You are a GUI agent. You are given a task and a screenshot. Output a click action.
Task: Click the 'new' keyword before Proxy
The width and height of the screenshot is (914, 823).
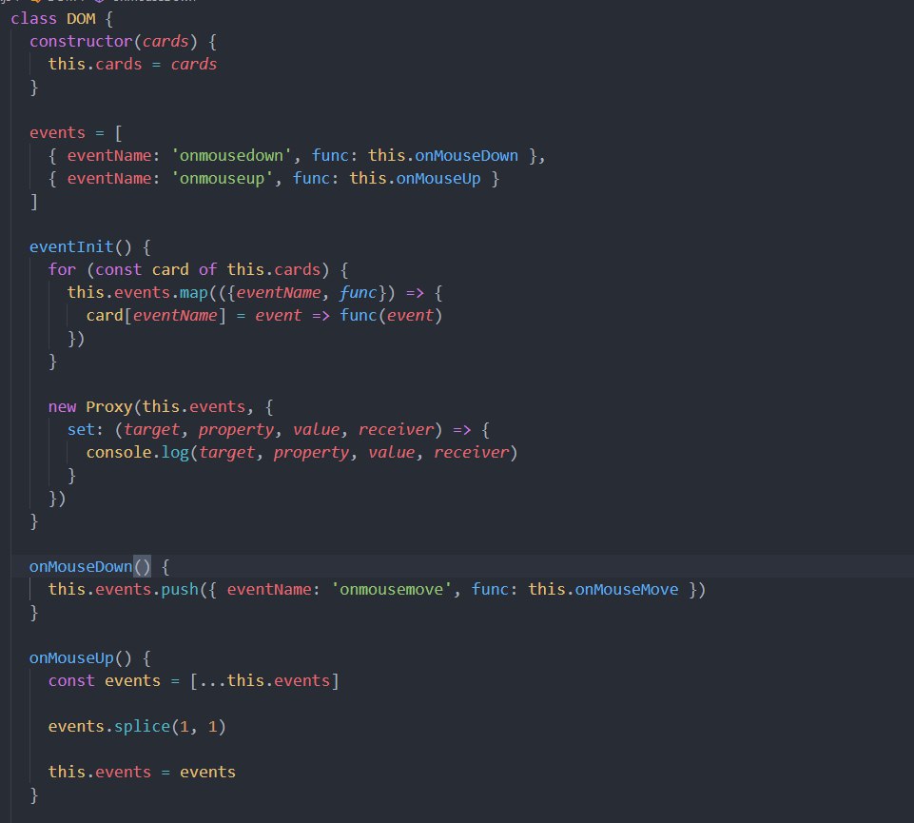point(63,406)
